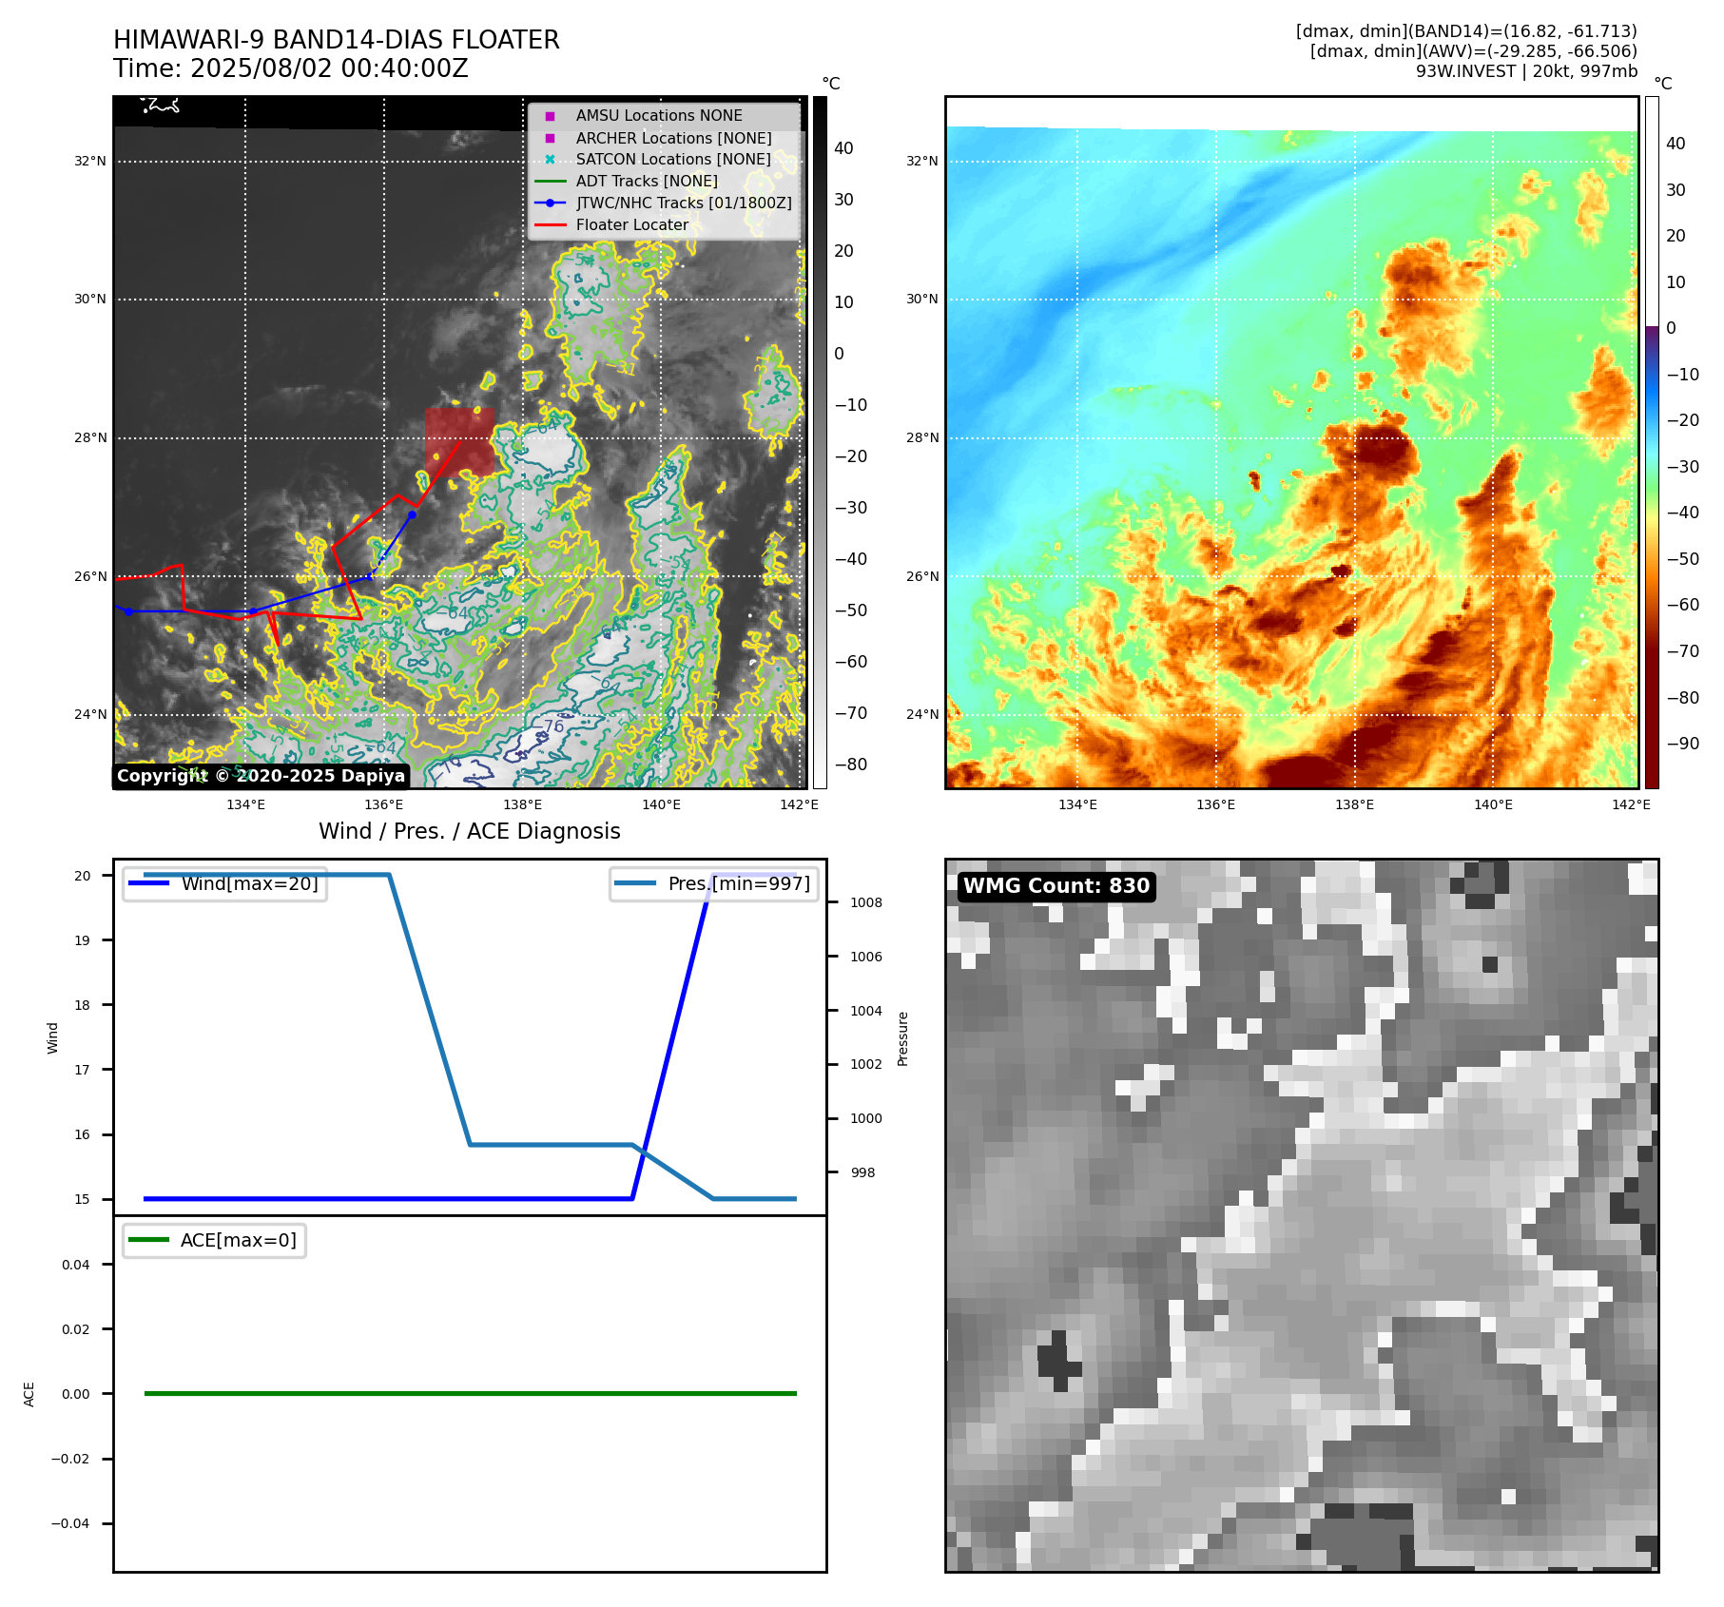This screenshot has width=1724, height=1607.
Task: Click the 19 tick on Wind axis
Action: point(83,940)
